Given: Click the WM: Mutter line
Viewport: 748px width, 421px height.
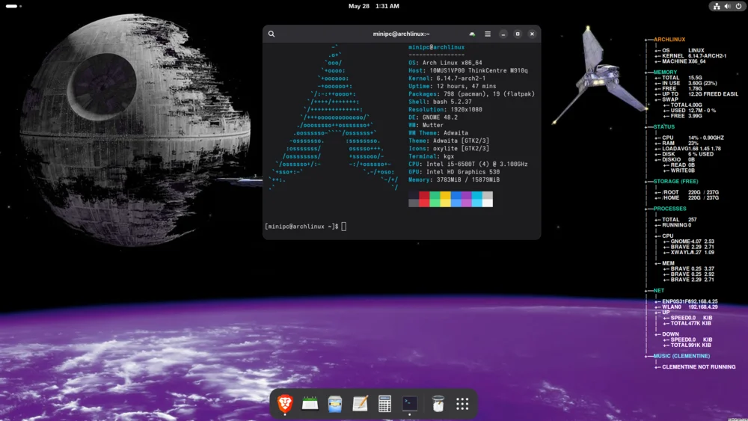Looking at the screenshot, I should (426, 125).
